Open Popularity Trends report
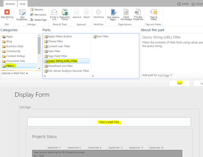The height and width of the screenshot is (157, 203). [65, 15]
